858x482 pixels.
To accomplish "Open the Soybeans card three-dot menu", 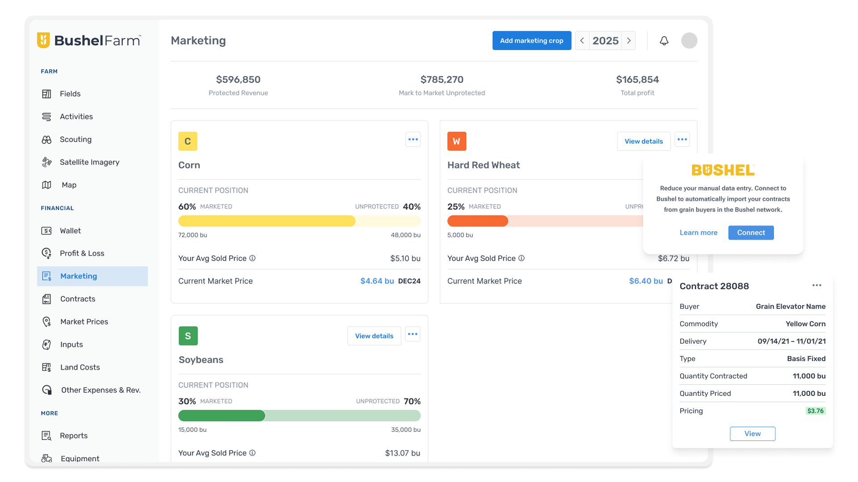I will 412,334.
